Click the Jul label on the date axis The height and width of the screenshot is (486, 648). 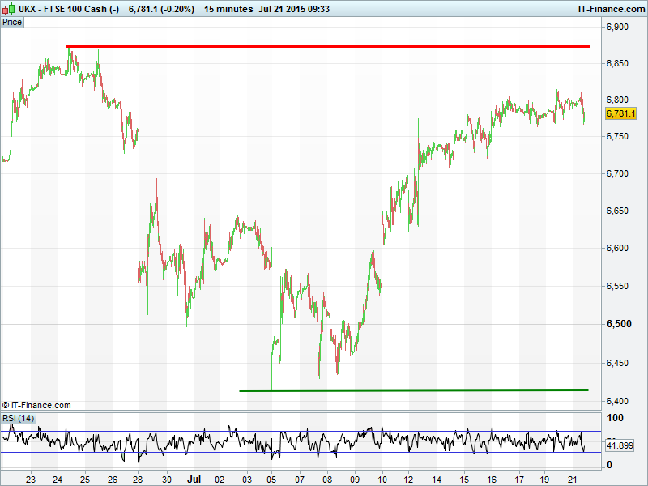pyautogui.click(x=193, y=479)
